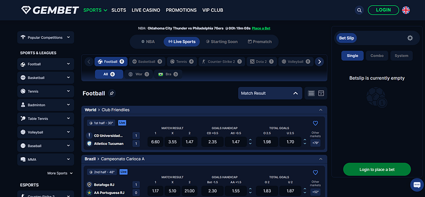Pin the Football section
The width and height of the screenshot is (425, 197).
tap(112, 93)
